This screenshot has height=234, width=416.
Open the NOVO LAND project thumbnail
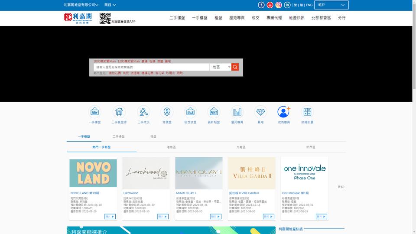point(93,173)
